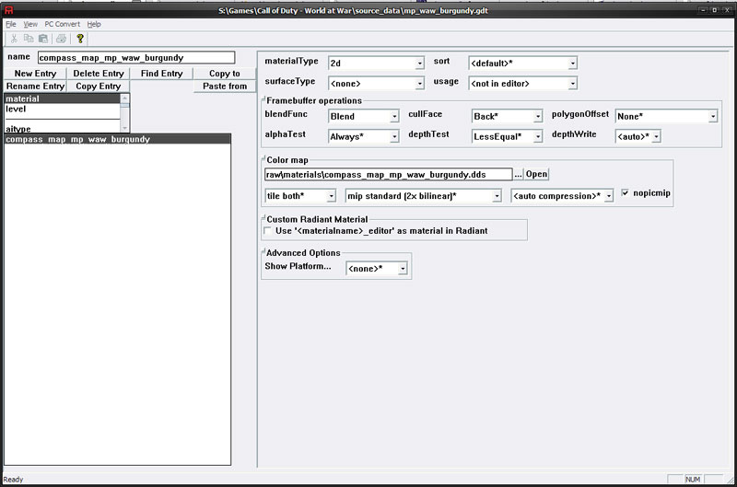Enable '<materialname>_editor' as material in Radiant
Image resolution: width=737 pixels, height=487 pixels.
268,230
